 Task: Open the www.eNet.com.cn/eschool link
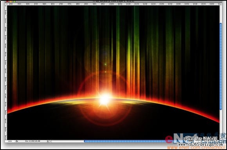coord(196,148)
